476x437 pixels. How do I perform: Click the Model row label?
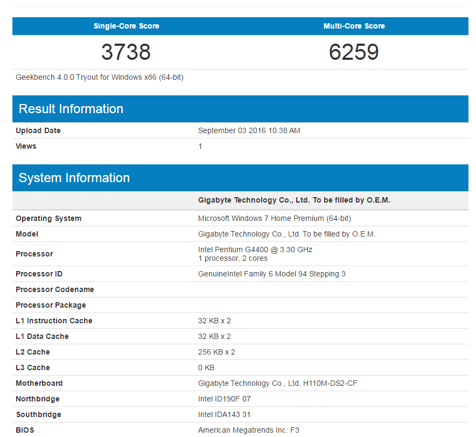[27, 234]
